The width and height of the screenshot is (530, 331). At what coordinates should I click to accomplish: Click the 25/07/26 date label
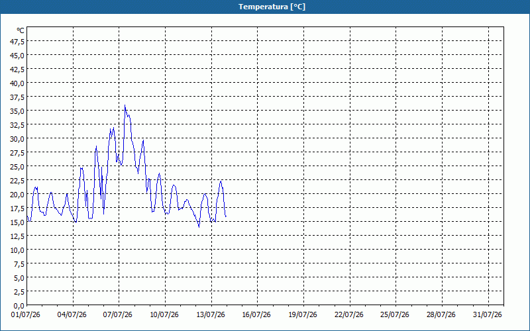coord(395,315)
